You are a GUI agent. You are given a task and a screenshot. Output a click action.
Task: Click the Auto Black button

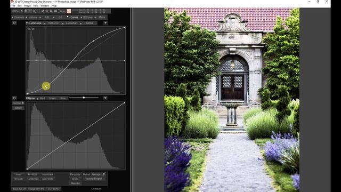pyautogui.click(x=47, y=174)
